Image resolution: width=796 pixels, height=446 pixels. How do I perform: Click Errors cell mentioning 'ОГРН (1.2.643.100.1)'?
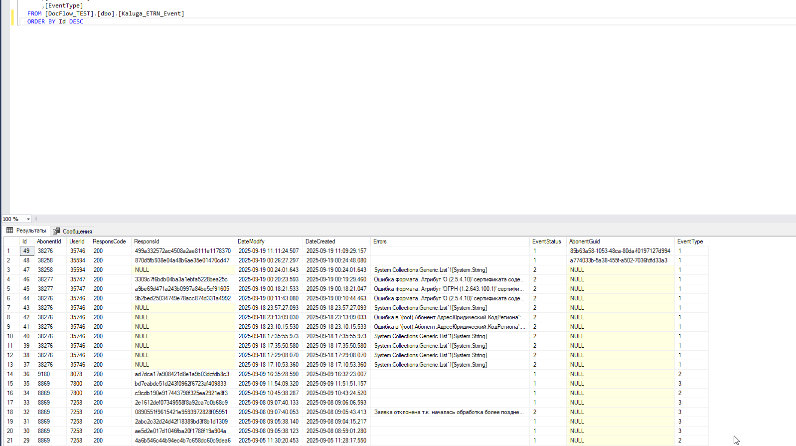(x=450, y=289)
